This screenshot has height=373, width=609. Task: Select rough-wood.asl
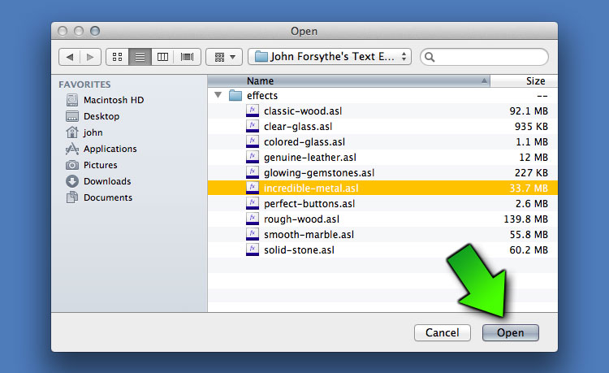[x=382, y=219]
